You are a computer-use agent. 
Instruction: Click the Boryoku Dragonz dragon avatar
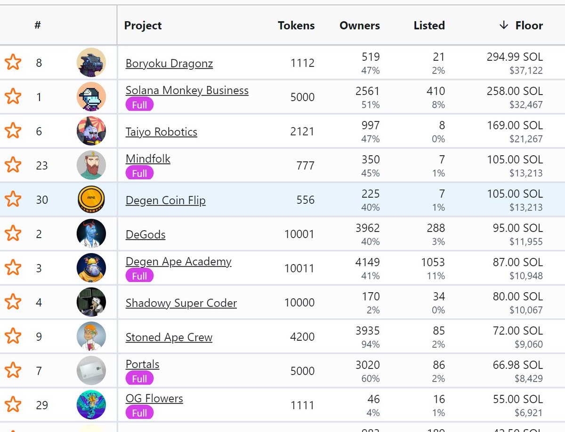[x=91, y=62]
